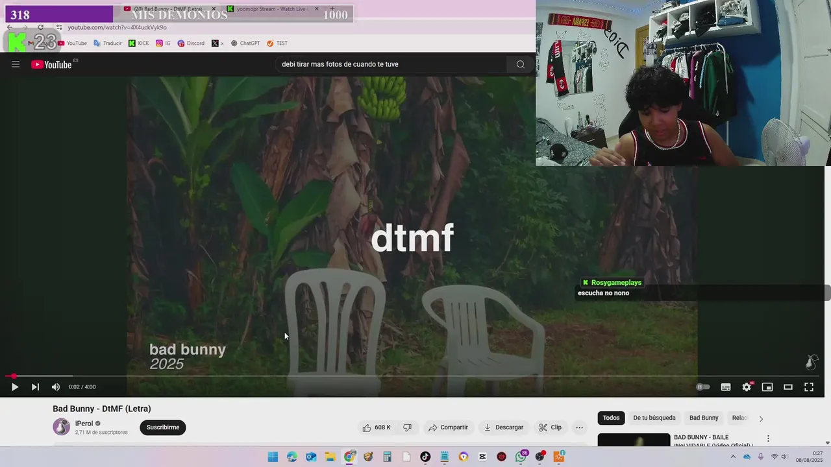Image resolution: width=831 pixels, height=467 pixels.
Task: Open the Windows Start menu
Action: [x=273, y=457]
